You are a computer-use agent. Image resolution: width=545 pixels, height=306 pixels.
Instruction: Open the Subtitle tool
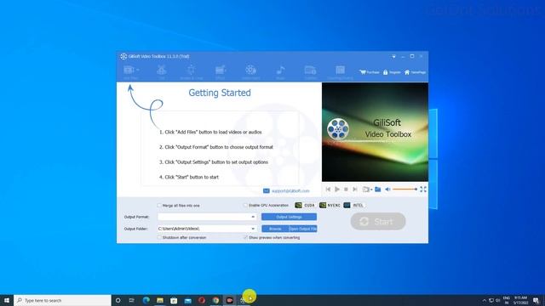(x=310, y=71)
